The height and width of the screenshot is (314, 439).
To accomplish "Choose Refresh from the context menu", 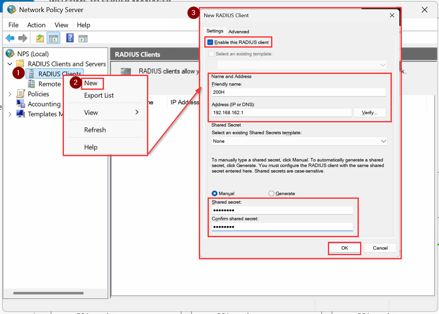I will (95, 130).
